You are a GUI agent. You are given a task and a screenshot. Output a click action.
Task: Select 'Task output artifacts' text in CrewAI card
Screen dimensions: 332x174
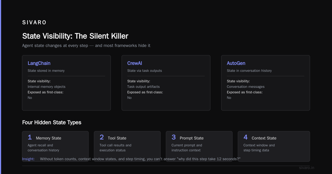(x=143, y=87)
